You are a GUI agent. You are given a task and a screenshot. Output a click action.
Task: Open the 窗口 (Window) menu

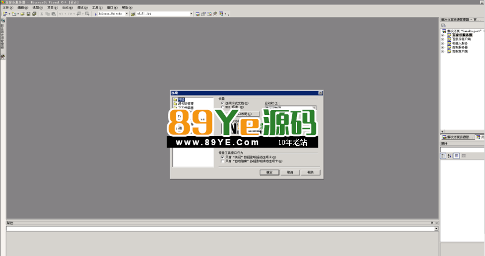112,8
